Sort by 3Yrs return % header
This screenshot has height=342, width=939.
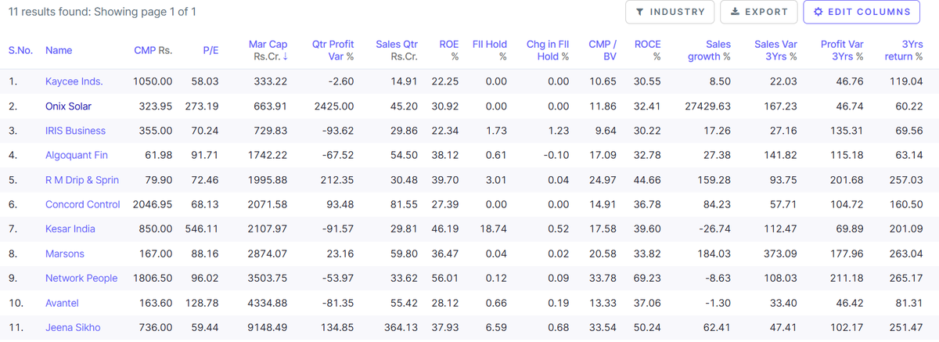(903, 50)
